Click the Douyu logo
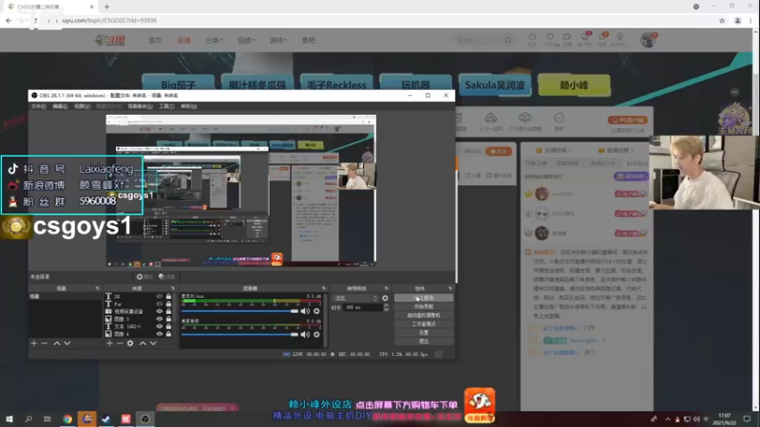Viewport: 760px width, 427px height. click(110, 40)
